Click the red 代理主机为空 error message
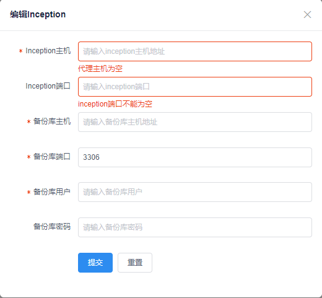 pyautogui.click(x=100, y=69)
